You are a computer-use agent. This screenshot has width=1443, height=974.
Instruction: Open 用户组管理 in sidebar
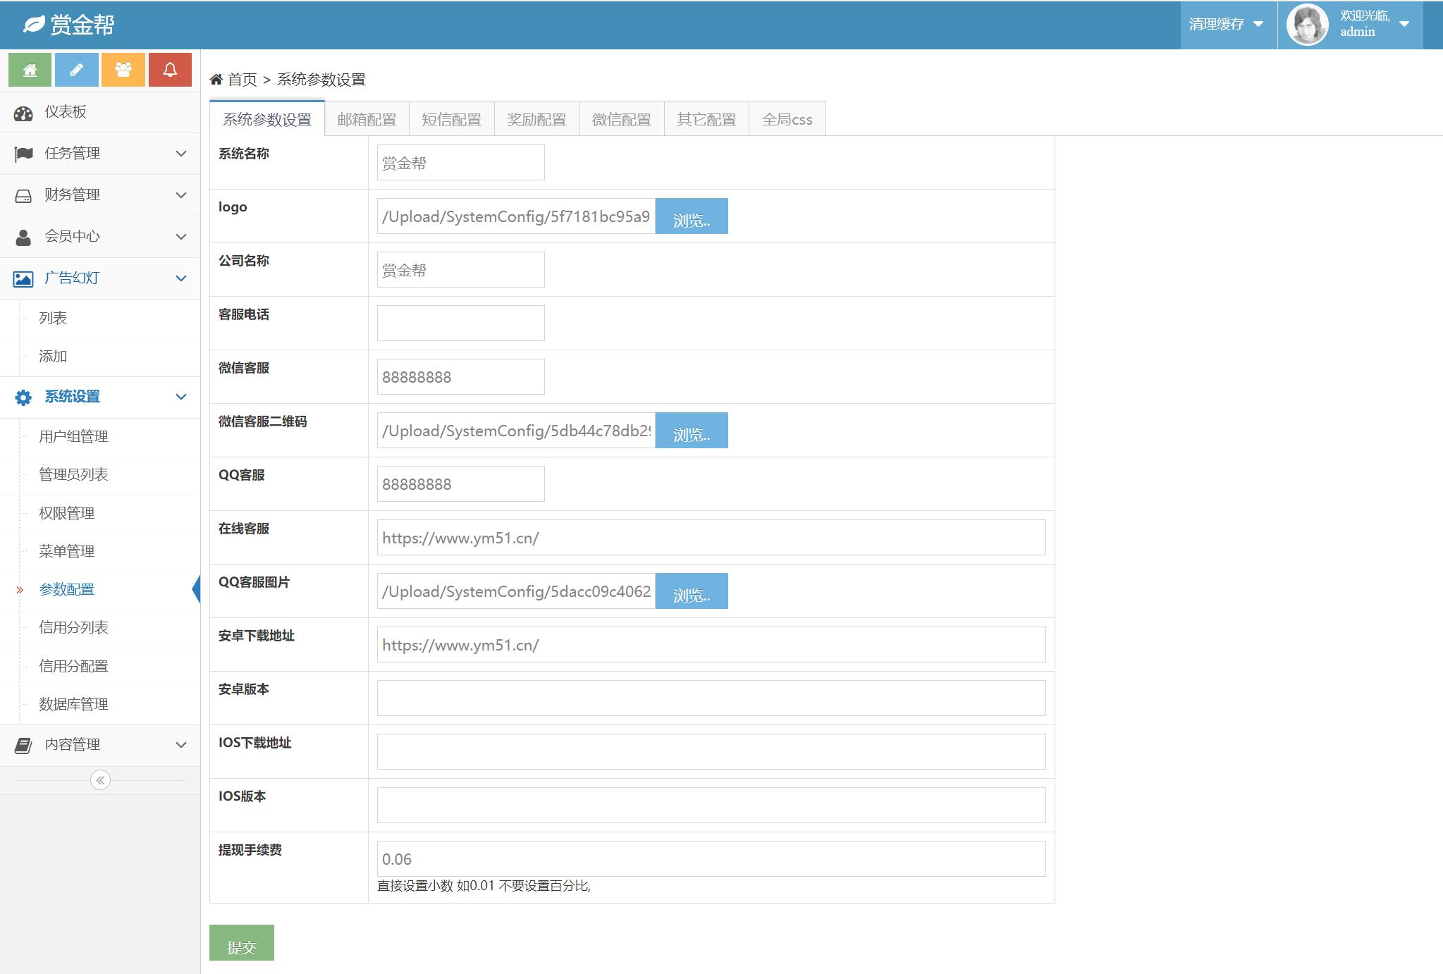coord(100,437)
